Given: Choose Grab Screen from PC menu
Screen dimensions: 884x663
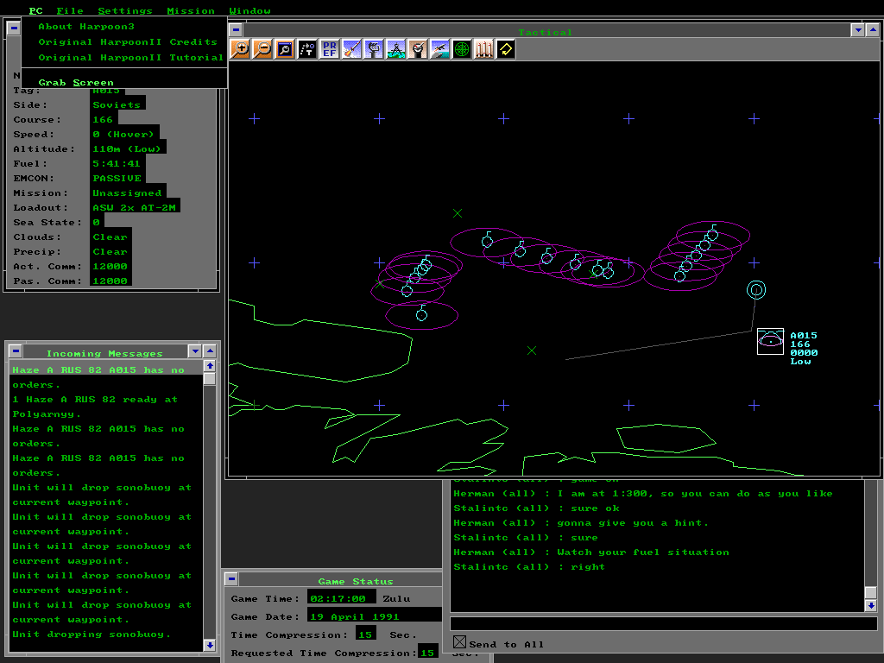Looking at the screenshot, I should (x=124, y=82).
